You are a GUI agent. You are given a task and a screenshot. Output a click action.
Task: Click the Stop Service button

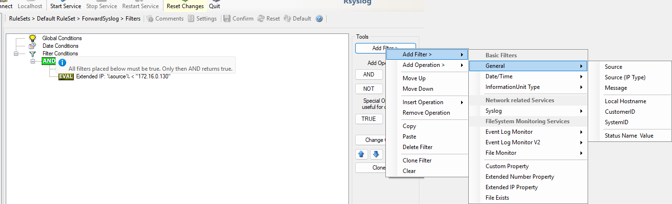tap(101, 6)
